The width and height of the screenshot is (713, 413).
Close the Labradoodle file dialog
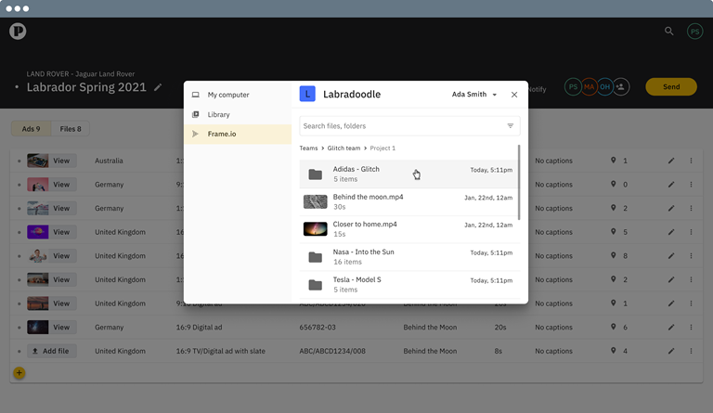tap(514, 95)
